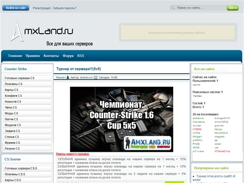This screenshot has width=244, height=183.
Task: Open user 'MoJIoD4uK' in visitors list
Action: pyautogui.click(x=221, y=133)
